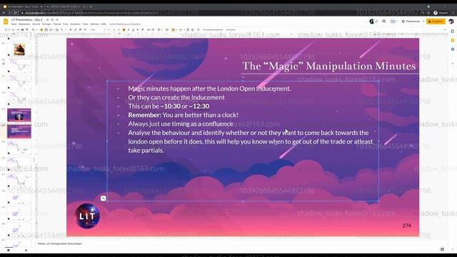457x257 pixels.
Task: Choose the select cursor tool
Action: (41, 30)
